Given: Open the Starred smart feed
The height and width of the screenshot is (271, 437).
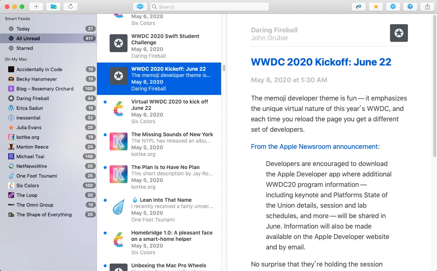Looking at the screenshot, I should click(48, 48).
